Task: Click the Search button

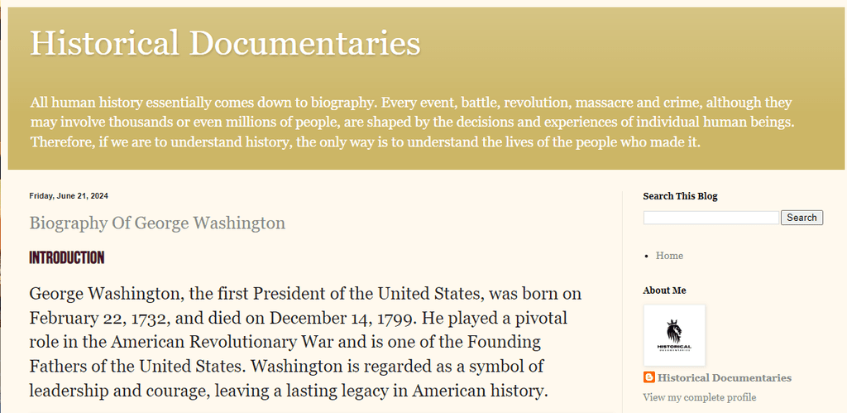Action: (802, 218)
